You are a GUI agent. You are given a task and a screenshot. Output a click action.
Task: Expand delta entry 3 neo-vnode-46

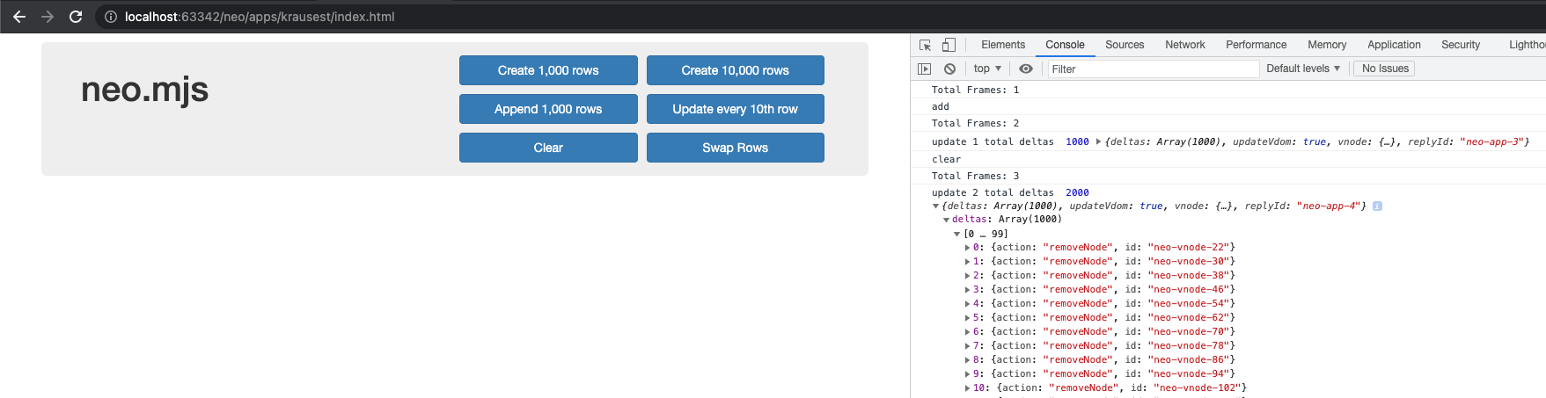(967, 290)
